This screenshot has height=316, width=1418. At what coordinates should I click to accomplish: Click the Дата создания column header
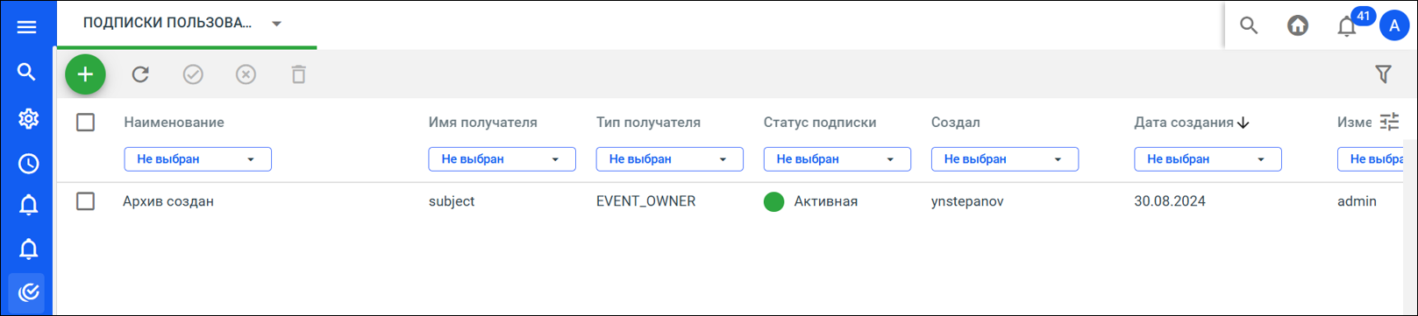tap(1184, 123)
